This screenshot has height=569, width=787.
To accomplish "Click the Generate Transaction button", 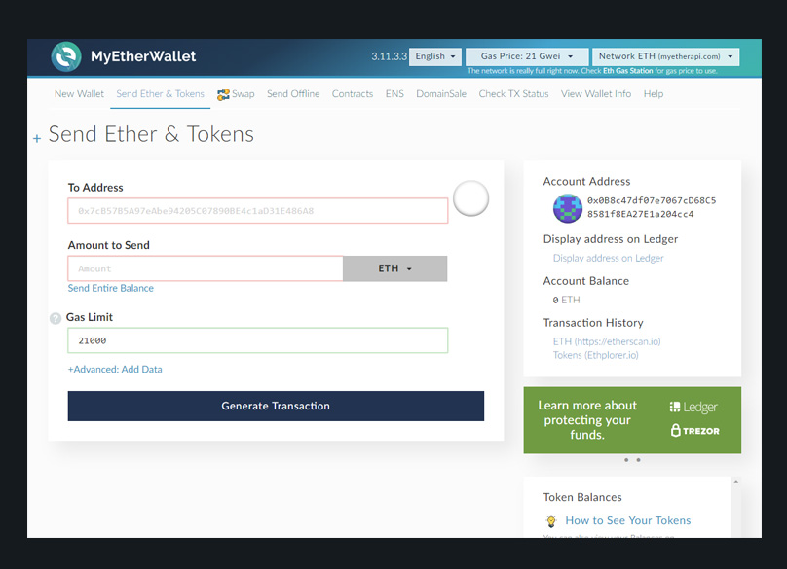I will 276,406.
